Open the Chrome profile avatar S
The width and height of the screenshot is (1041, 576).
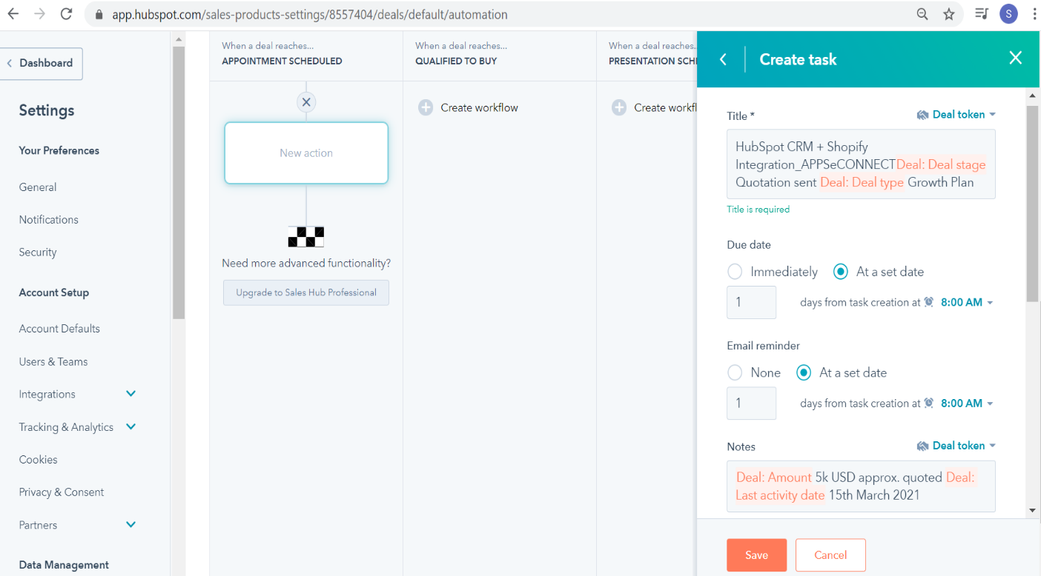(1008, 14)
